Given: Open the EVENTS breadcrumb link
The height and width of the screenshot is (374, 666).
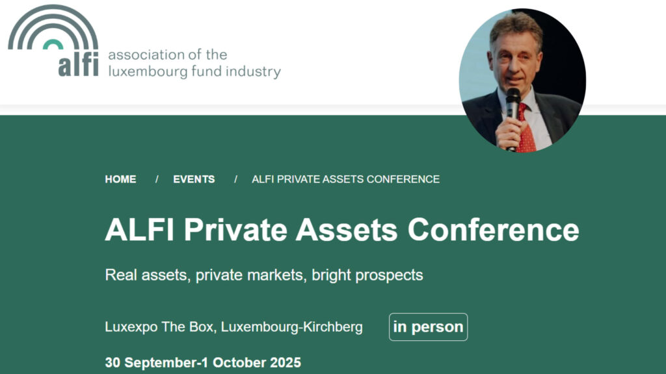Looking at the screenshot, I should point(194,179).
